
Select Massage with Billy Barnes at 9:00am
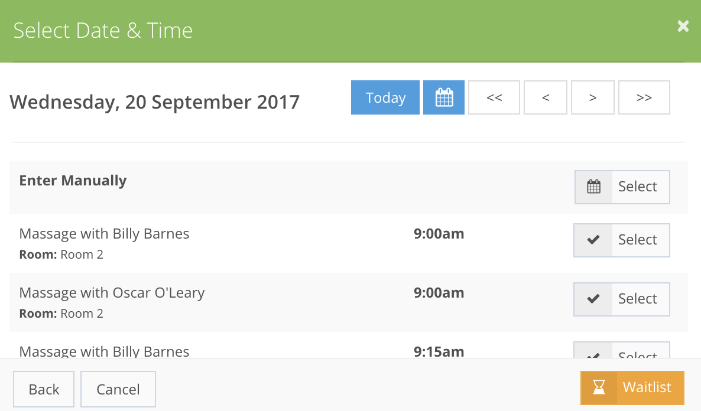coord(622,240)
